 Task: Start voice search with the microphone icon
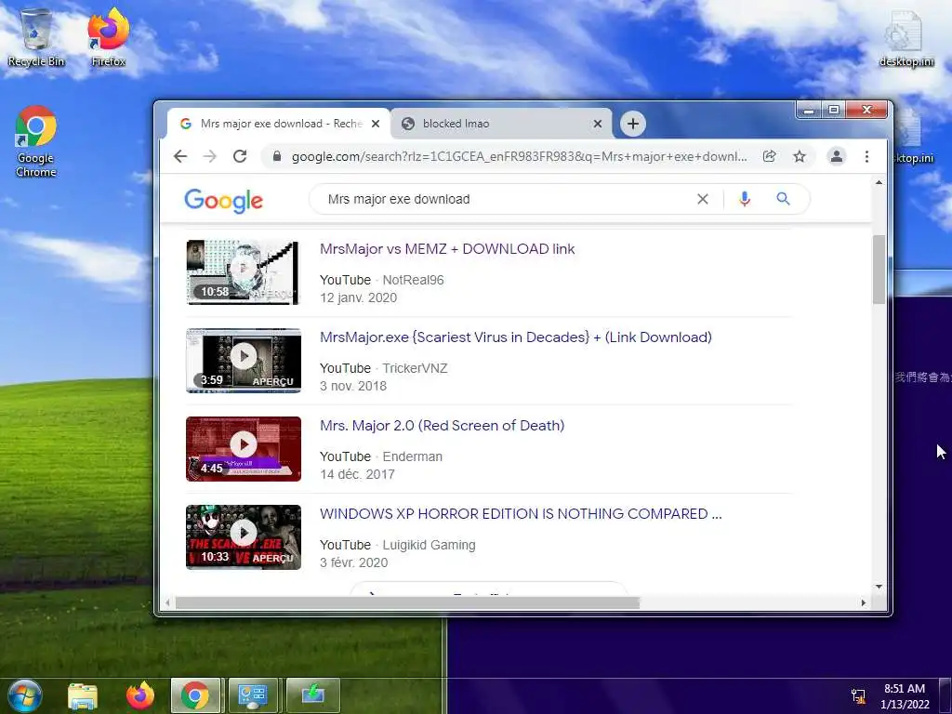[745, 199]
